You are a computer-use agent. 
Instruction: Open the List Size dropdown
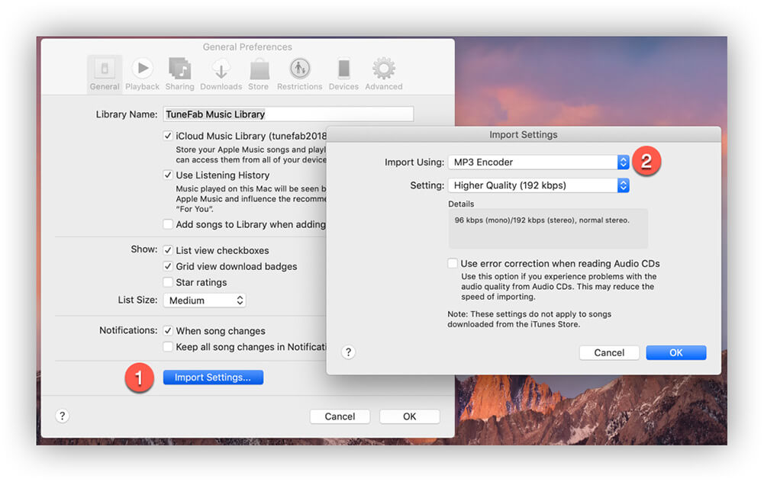pos(205,300)
